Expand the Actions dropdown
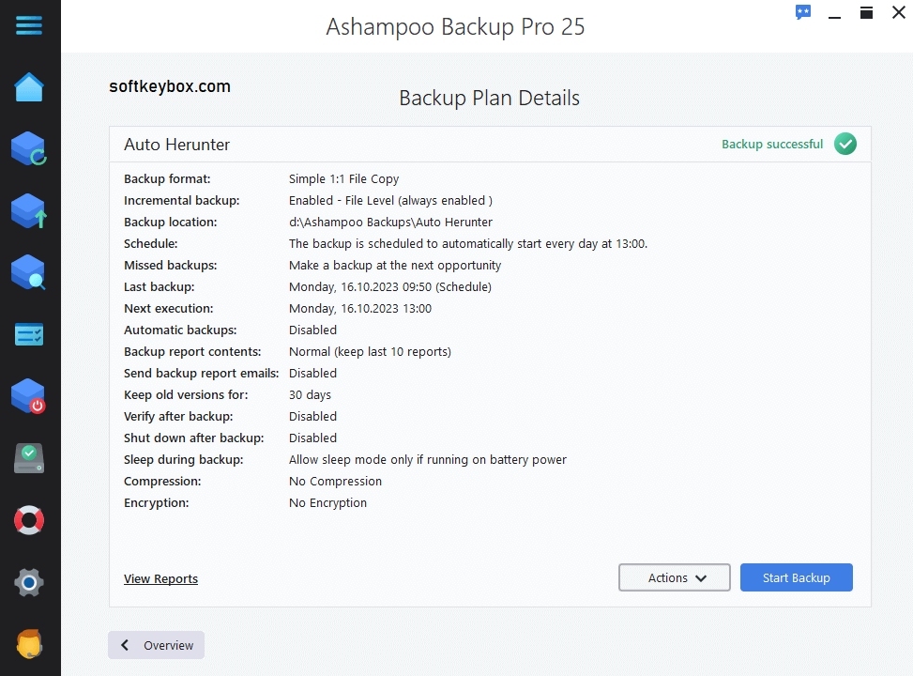Screen dimensions: 913x676 [674, 576]
